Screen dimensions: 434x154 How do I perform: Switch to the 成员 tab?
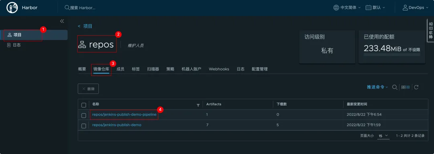coord(121,69)
